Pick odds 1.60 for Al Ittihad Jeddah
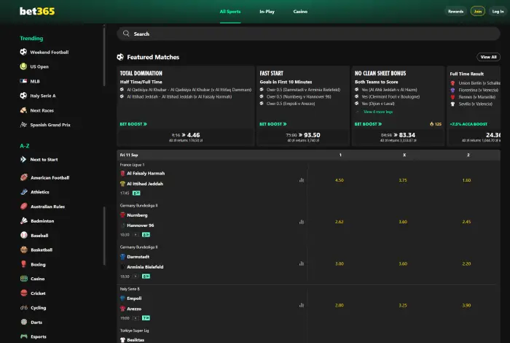510x343 pixels. (x=466, y=180)
